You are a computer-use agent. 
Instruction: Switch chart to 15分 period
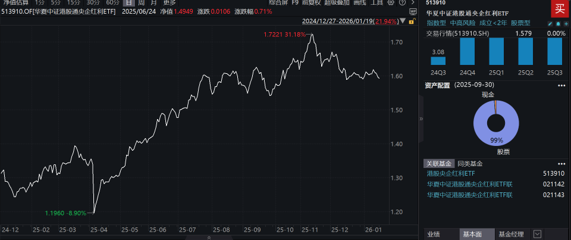[73, 2]
